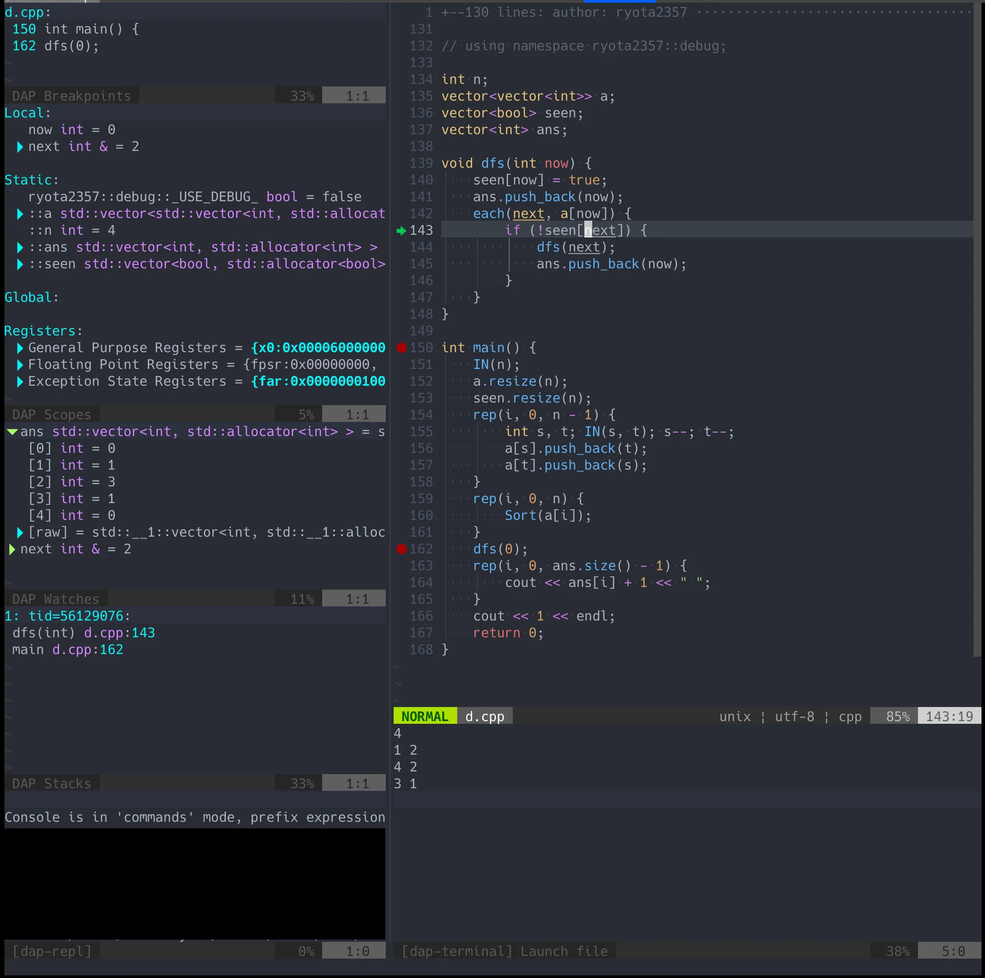The width and height of the screenshot is (985, 978).
Task: Expand the ::seen vector<bool> variable
Action: coord(20,264)
